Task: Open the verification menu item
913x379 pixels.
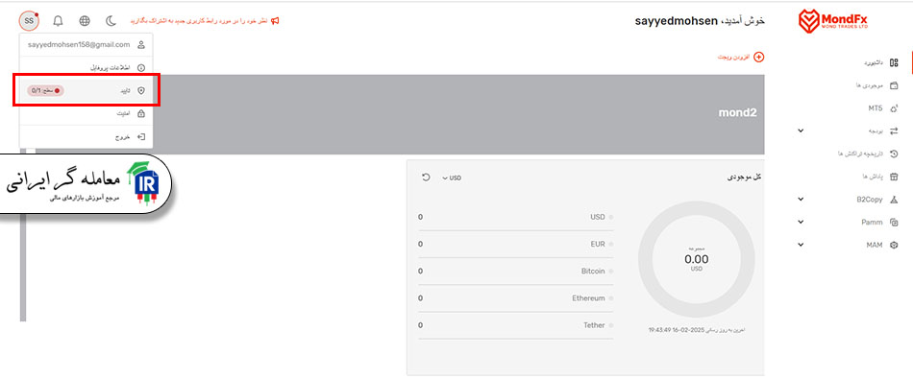Action: click(86, 91)
